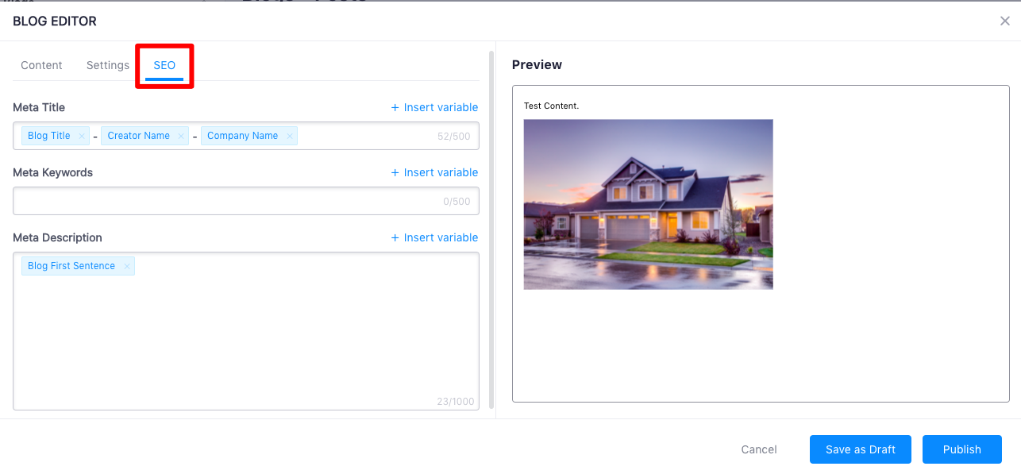Select the Blog Title variable chip
Screen dimensions: 1021x474
tap(48, 137)
